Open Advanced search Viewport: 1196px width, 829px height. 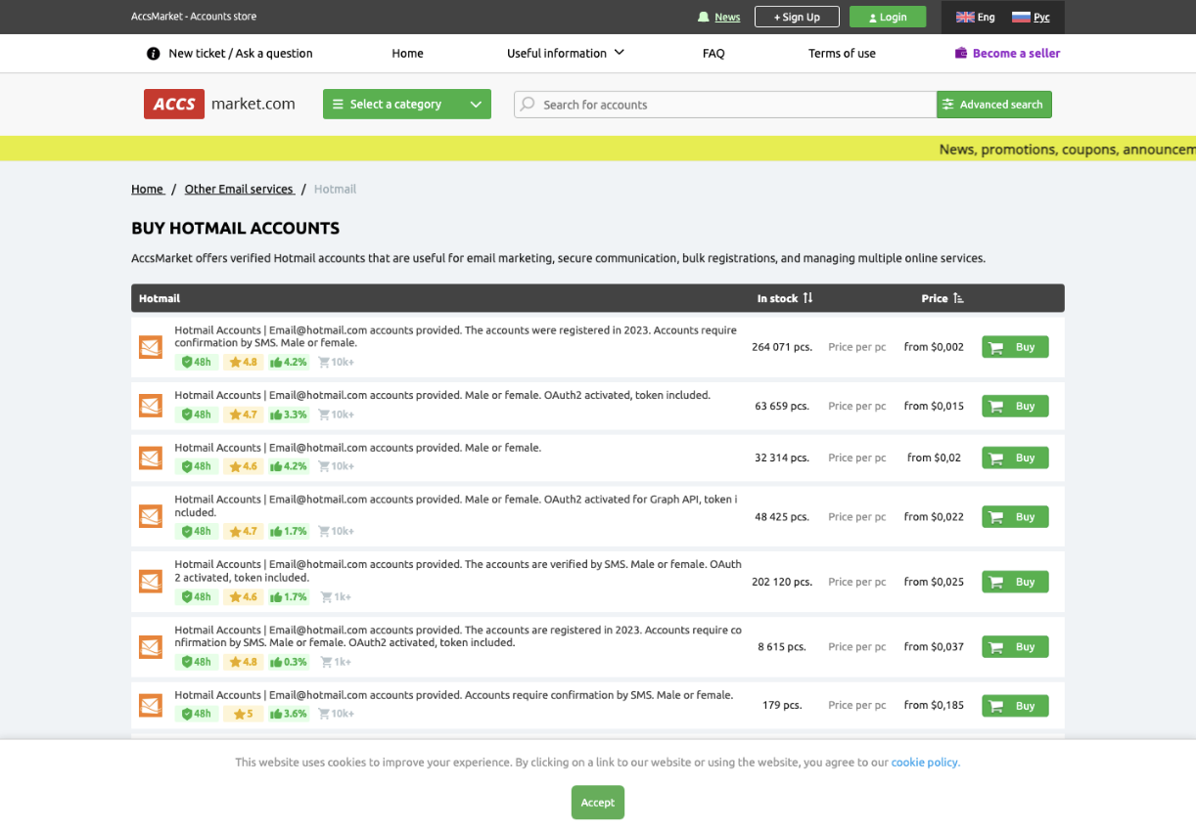[x=994, y=104]
